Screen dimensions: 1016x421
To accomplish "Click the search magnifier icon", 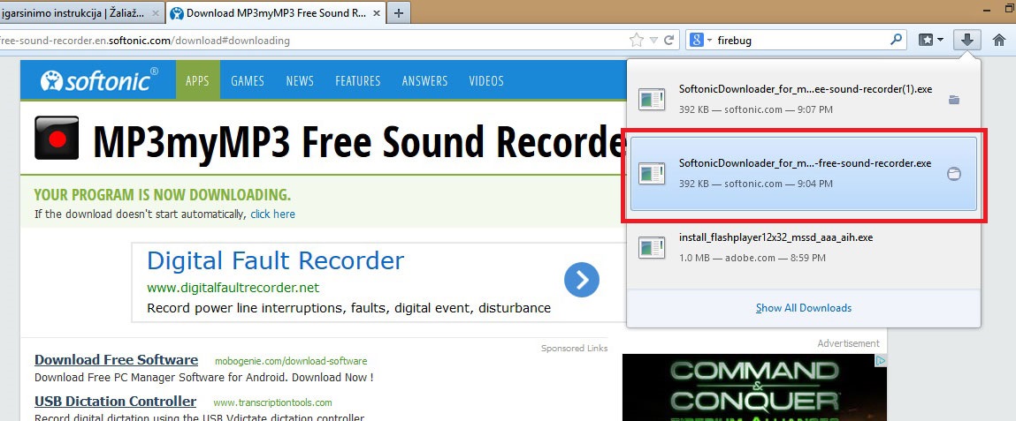I will 896,40.
